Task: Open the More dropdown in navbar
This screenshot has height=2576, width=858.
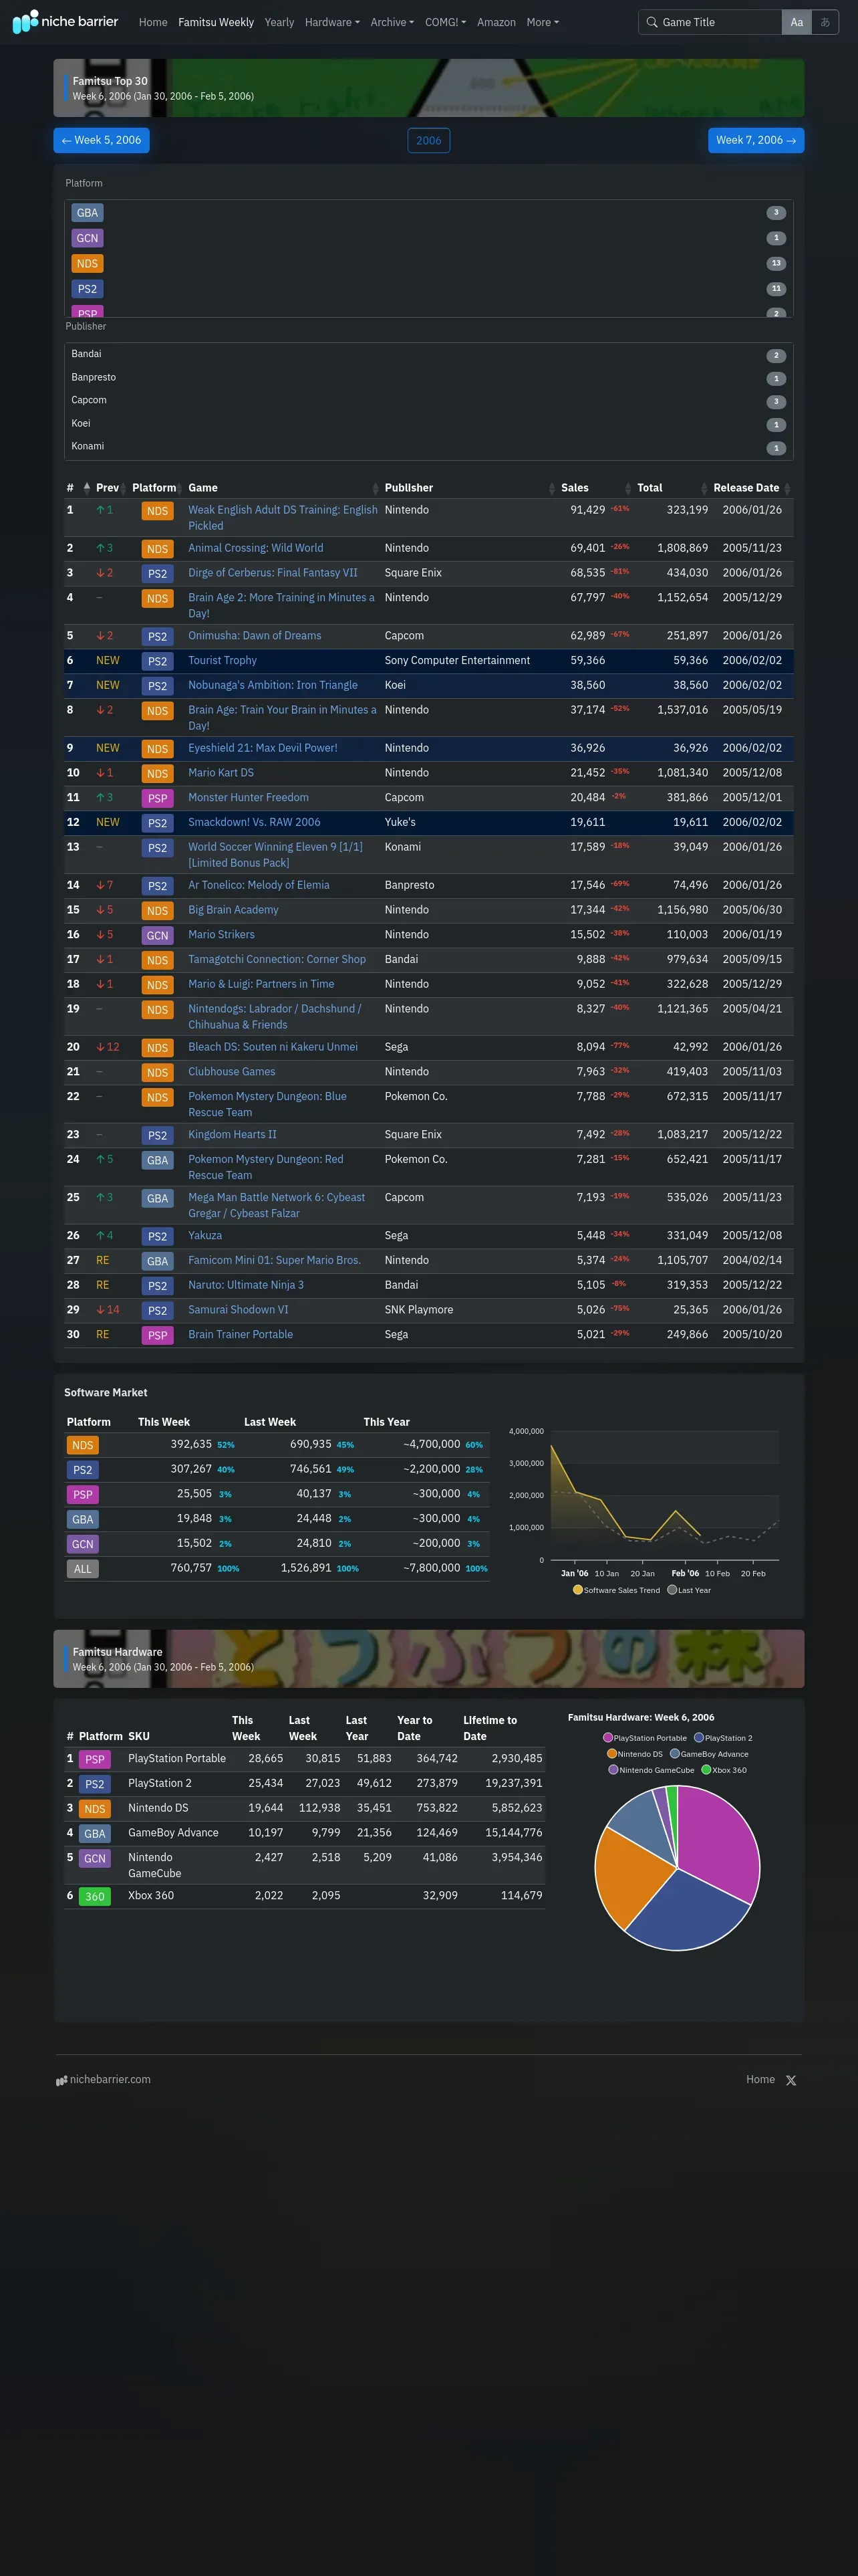Action: pyautogui.click(x=543, y=22)
